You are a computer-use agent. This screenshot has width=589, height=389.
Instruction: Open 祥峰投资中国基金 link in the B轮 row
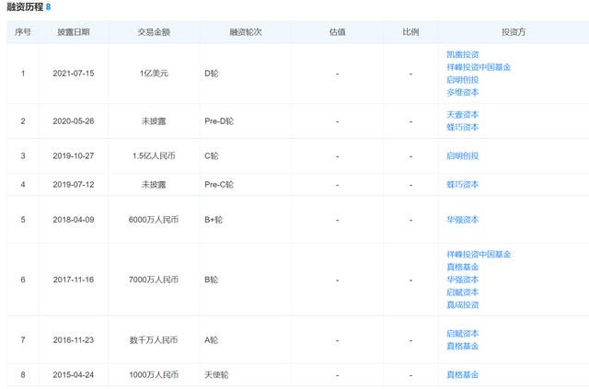(479, 254)
